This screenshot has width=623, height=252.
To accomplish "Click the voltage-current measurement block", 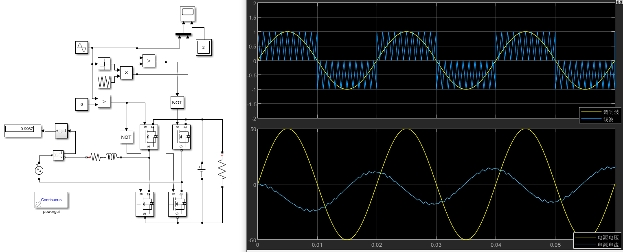I will coord(61,130).
